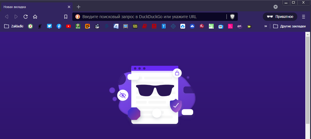
Task: Open the red IP hexagon bookmark
Action: [202, 26]
